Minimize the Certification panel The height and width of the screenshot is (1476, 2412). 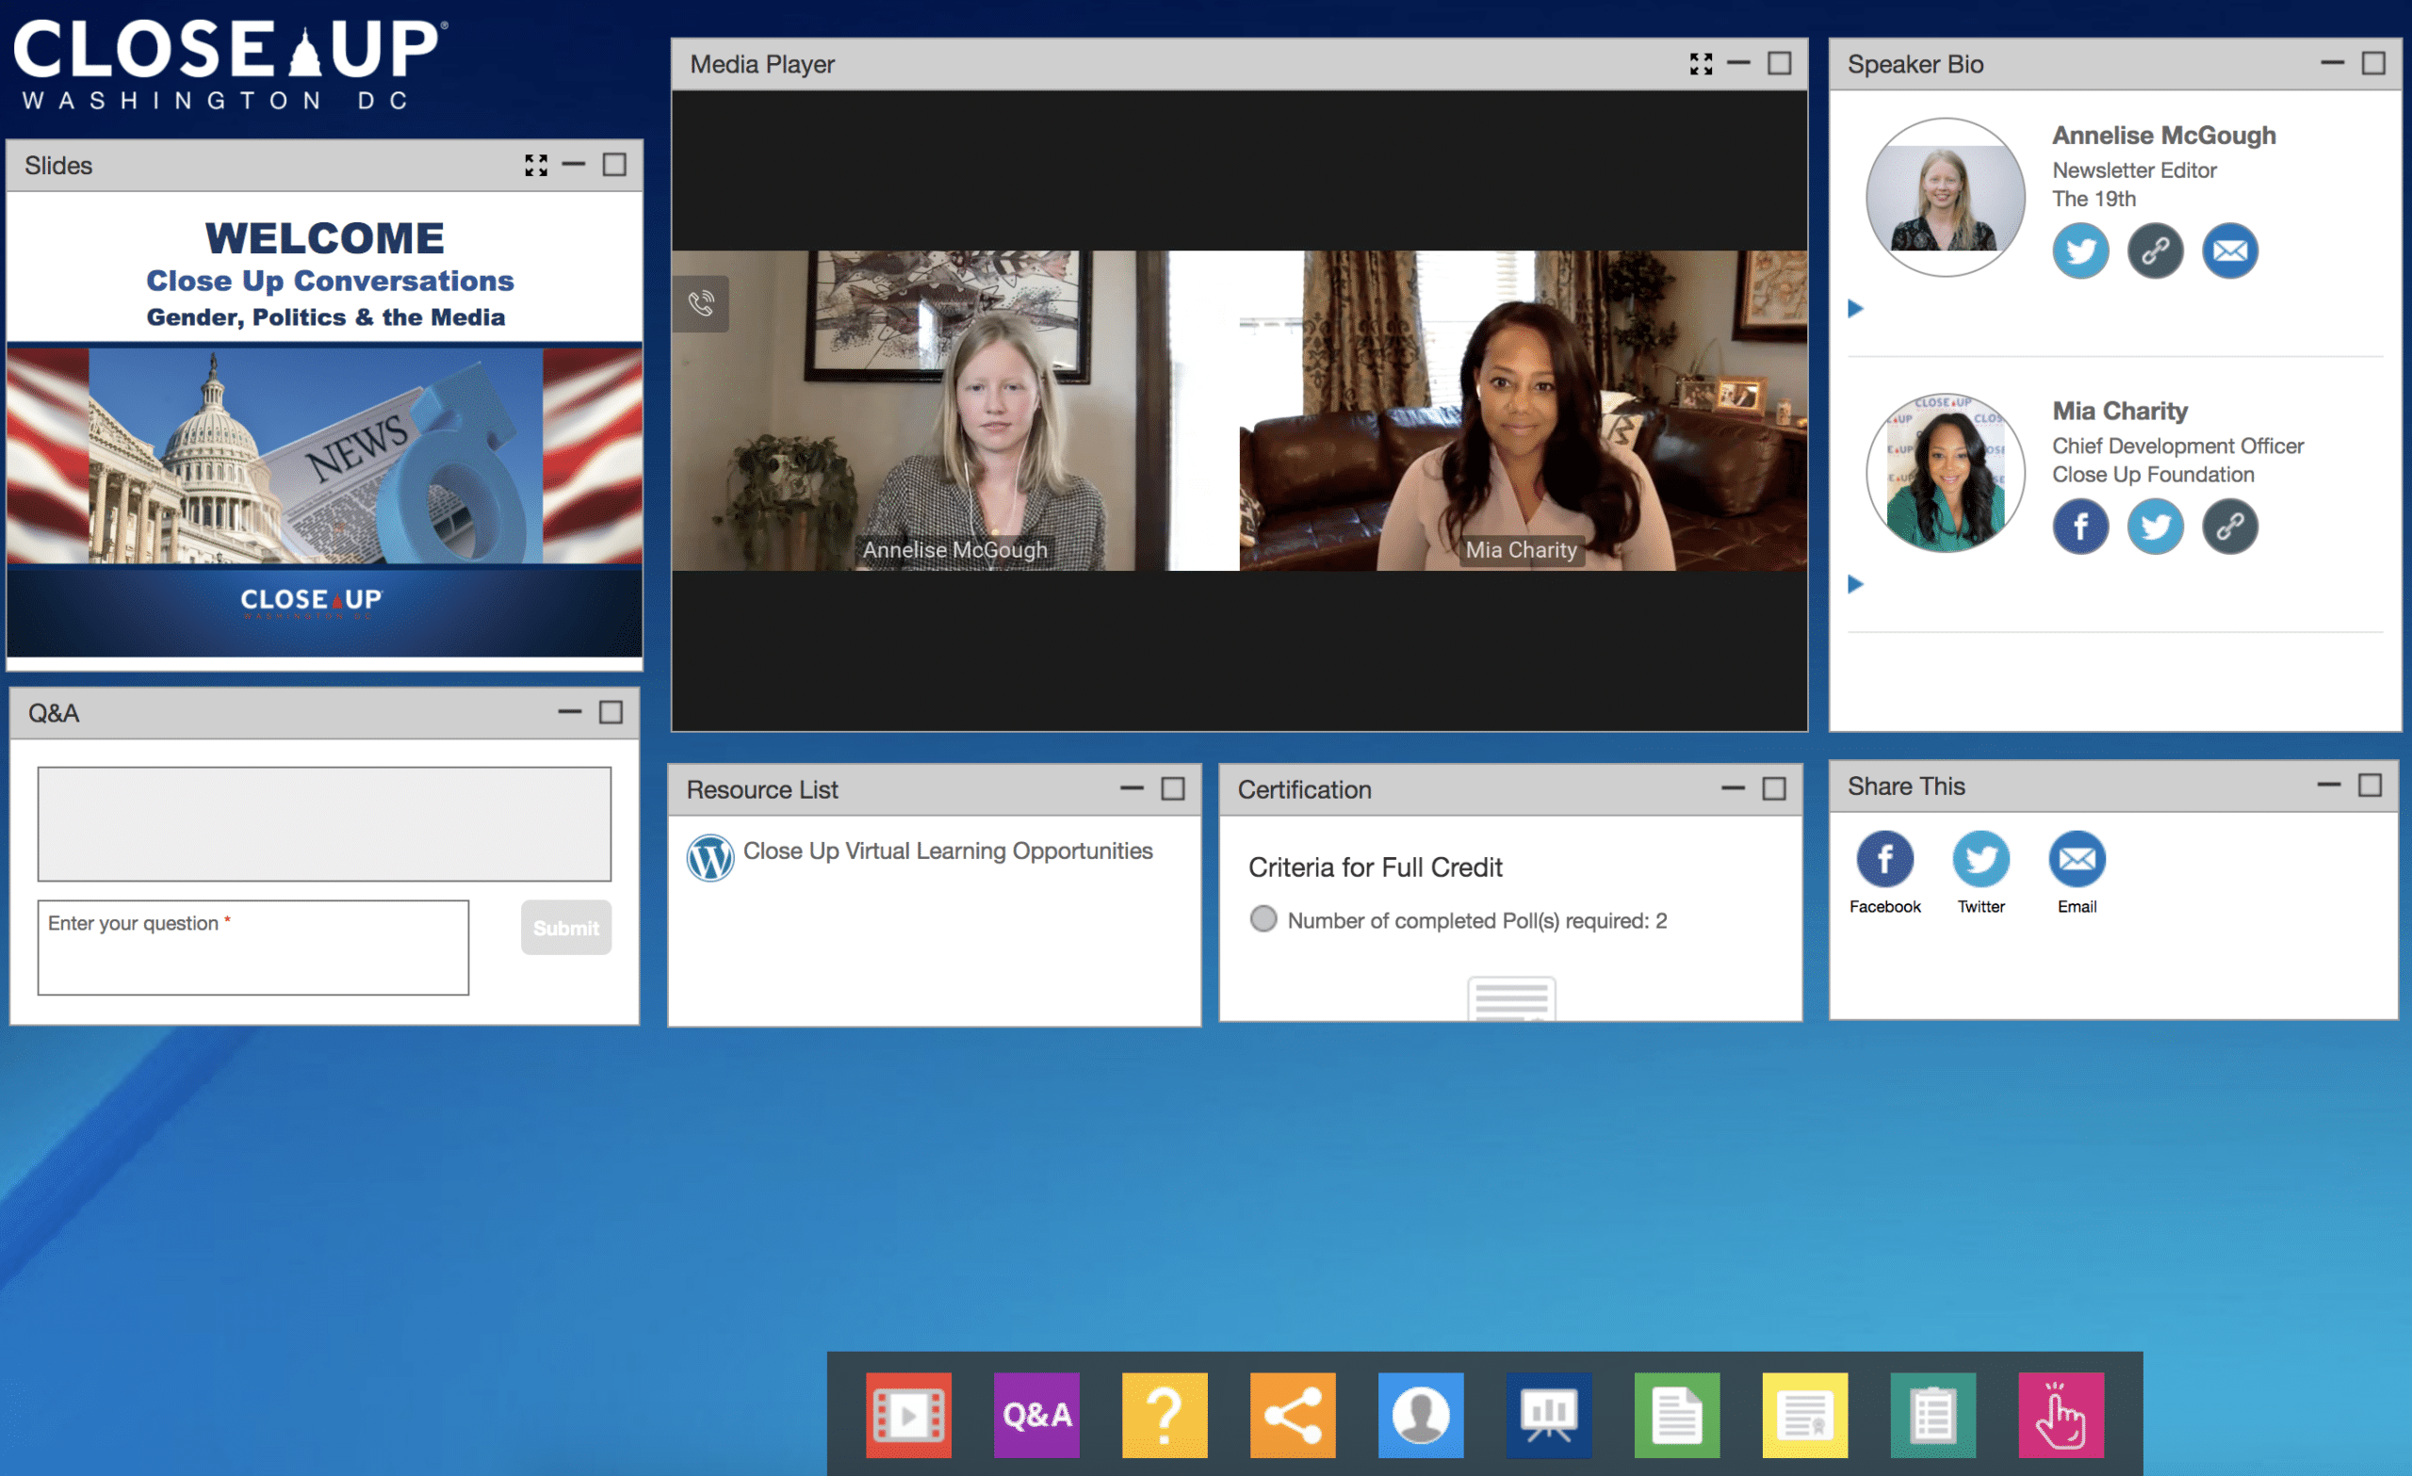[1733, 787]
